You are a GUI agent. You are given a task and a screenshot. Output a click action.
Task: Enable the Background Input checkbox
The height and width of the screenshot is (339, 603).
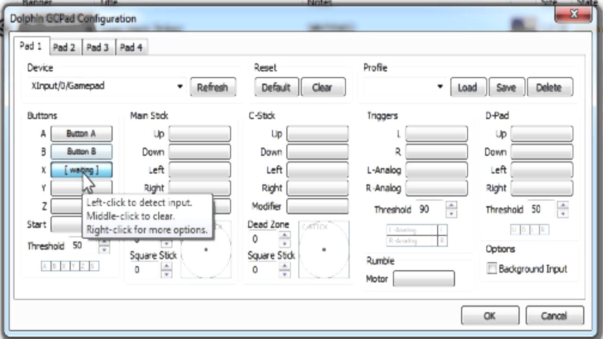tap(492, 269)
